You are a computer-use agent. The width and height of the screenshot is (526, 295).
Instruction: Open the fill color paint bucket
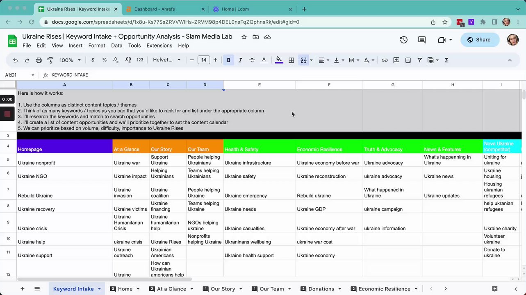[x=279, y=60]
